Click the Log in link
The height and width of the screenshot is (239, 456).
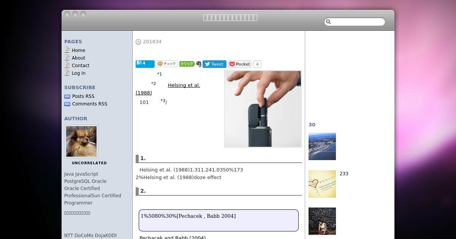(79, 73)
